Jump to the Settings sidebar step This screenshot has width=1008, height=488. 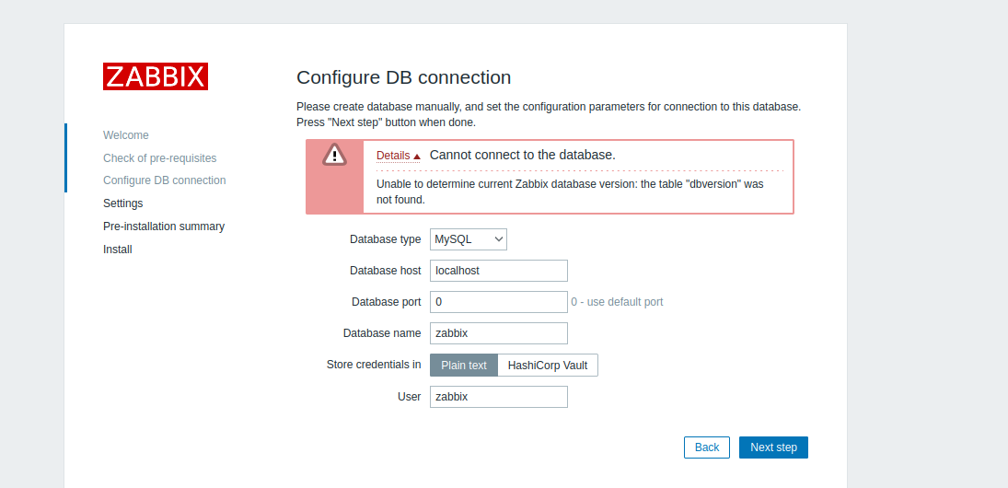[x=123, y=203]
